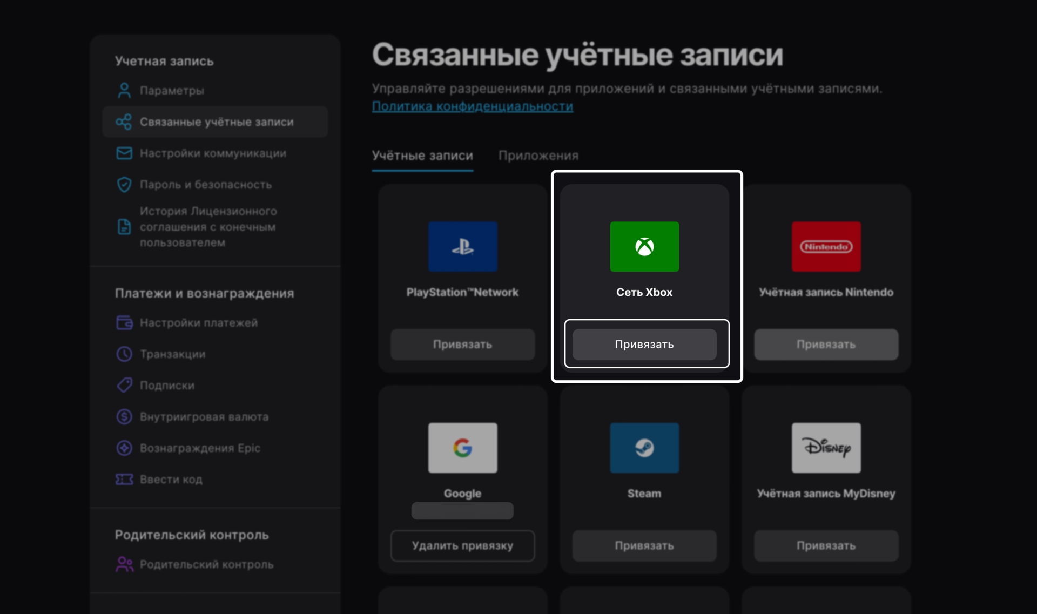This screenshot has height=614, width=1037.
Task: Open Настройки коммуникации via envelope icon
Action: tap(125, 153)
